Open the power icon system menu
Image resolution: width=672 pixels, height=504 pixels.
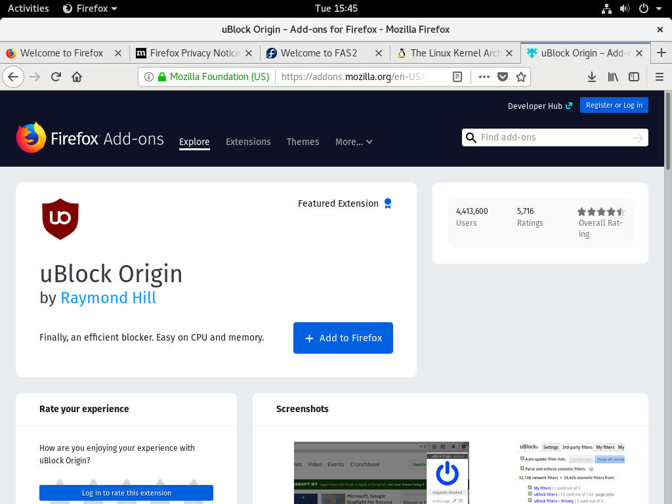pyautogui.click(x=644, y=9)
